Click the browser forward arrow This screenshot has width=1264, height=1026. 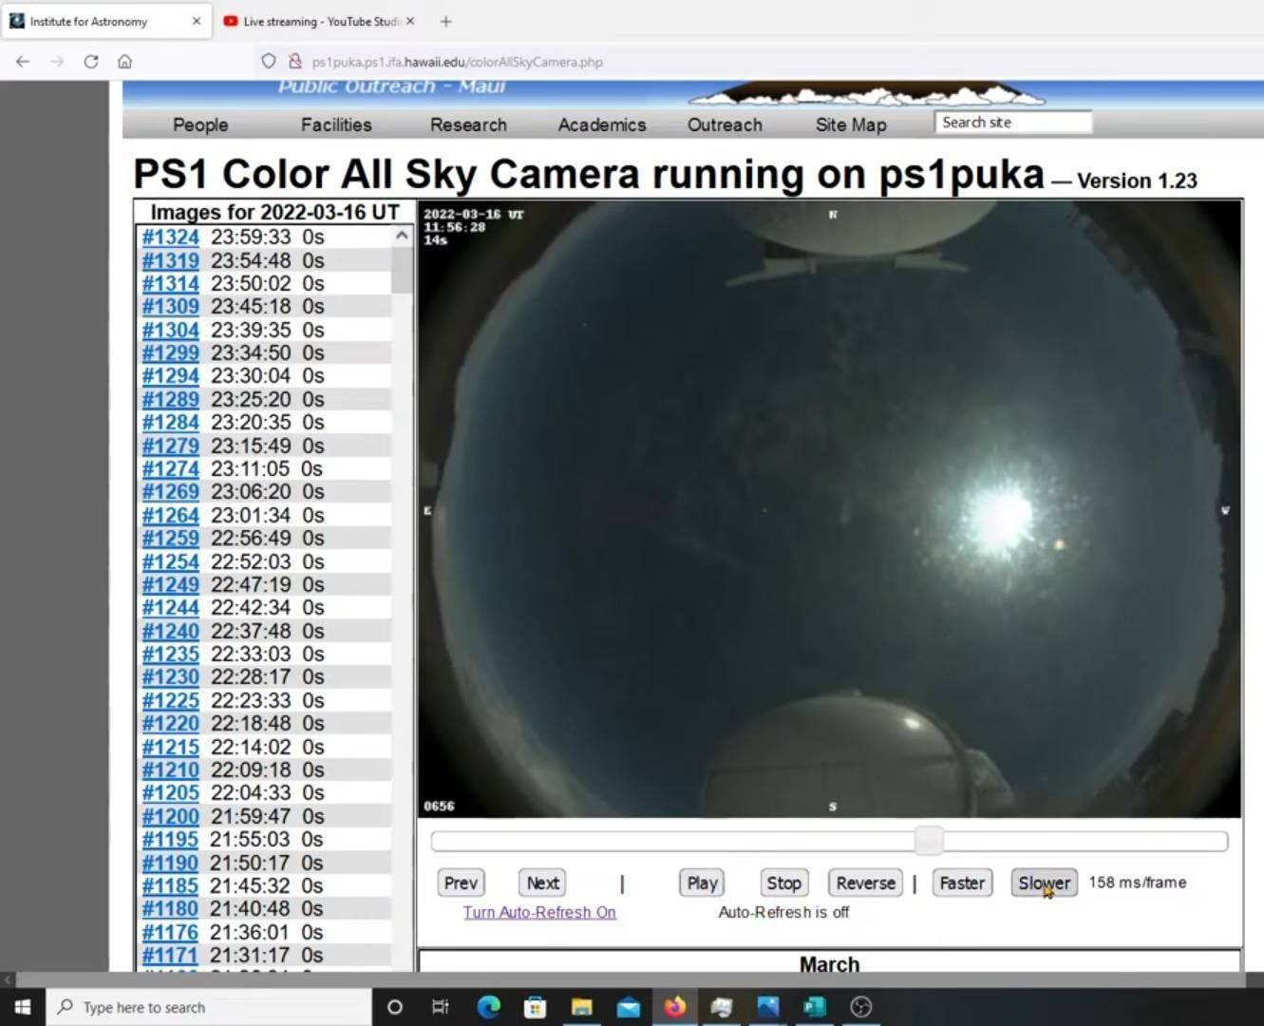(57, 62)
